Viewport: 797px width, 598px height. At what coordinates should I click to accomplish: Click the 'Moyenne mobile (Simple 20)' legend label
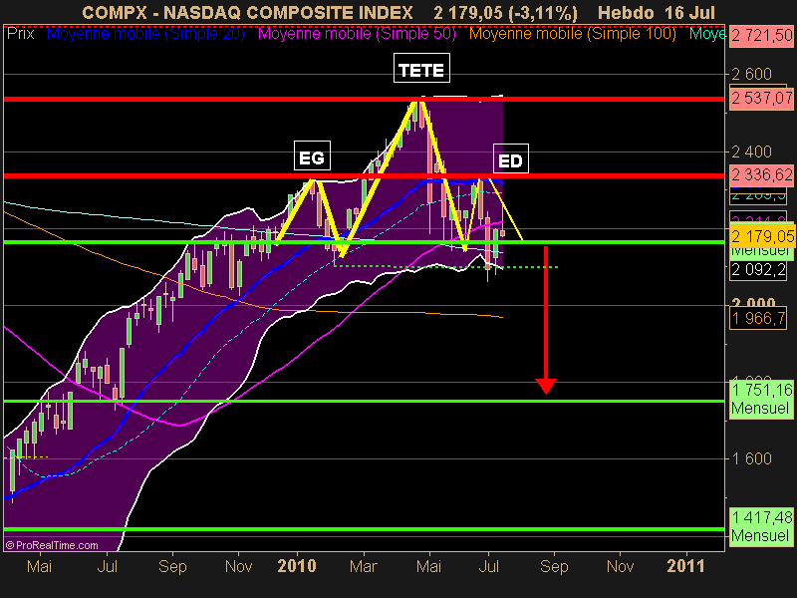[x=145, y=34]
